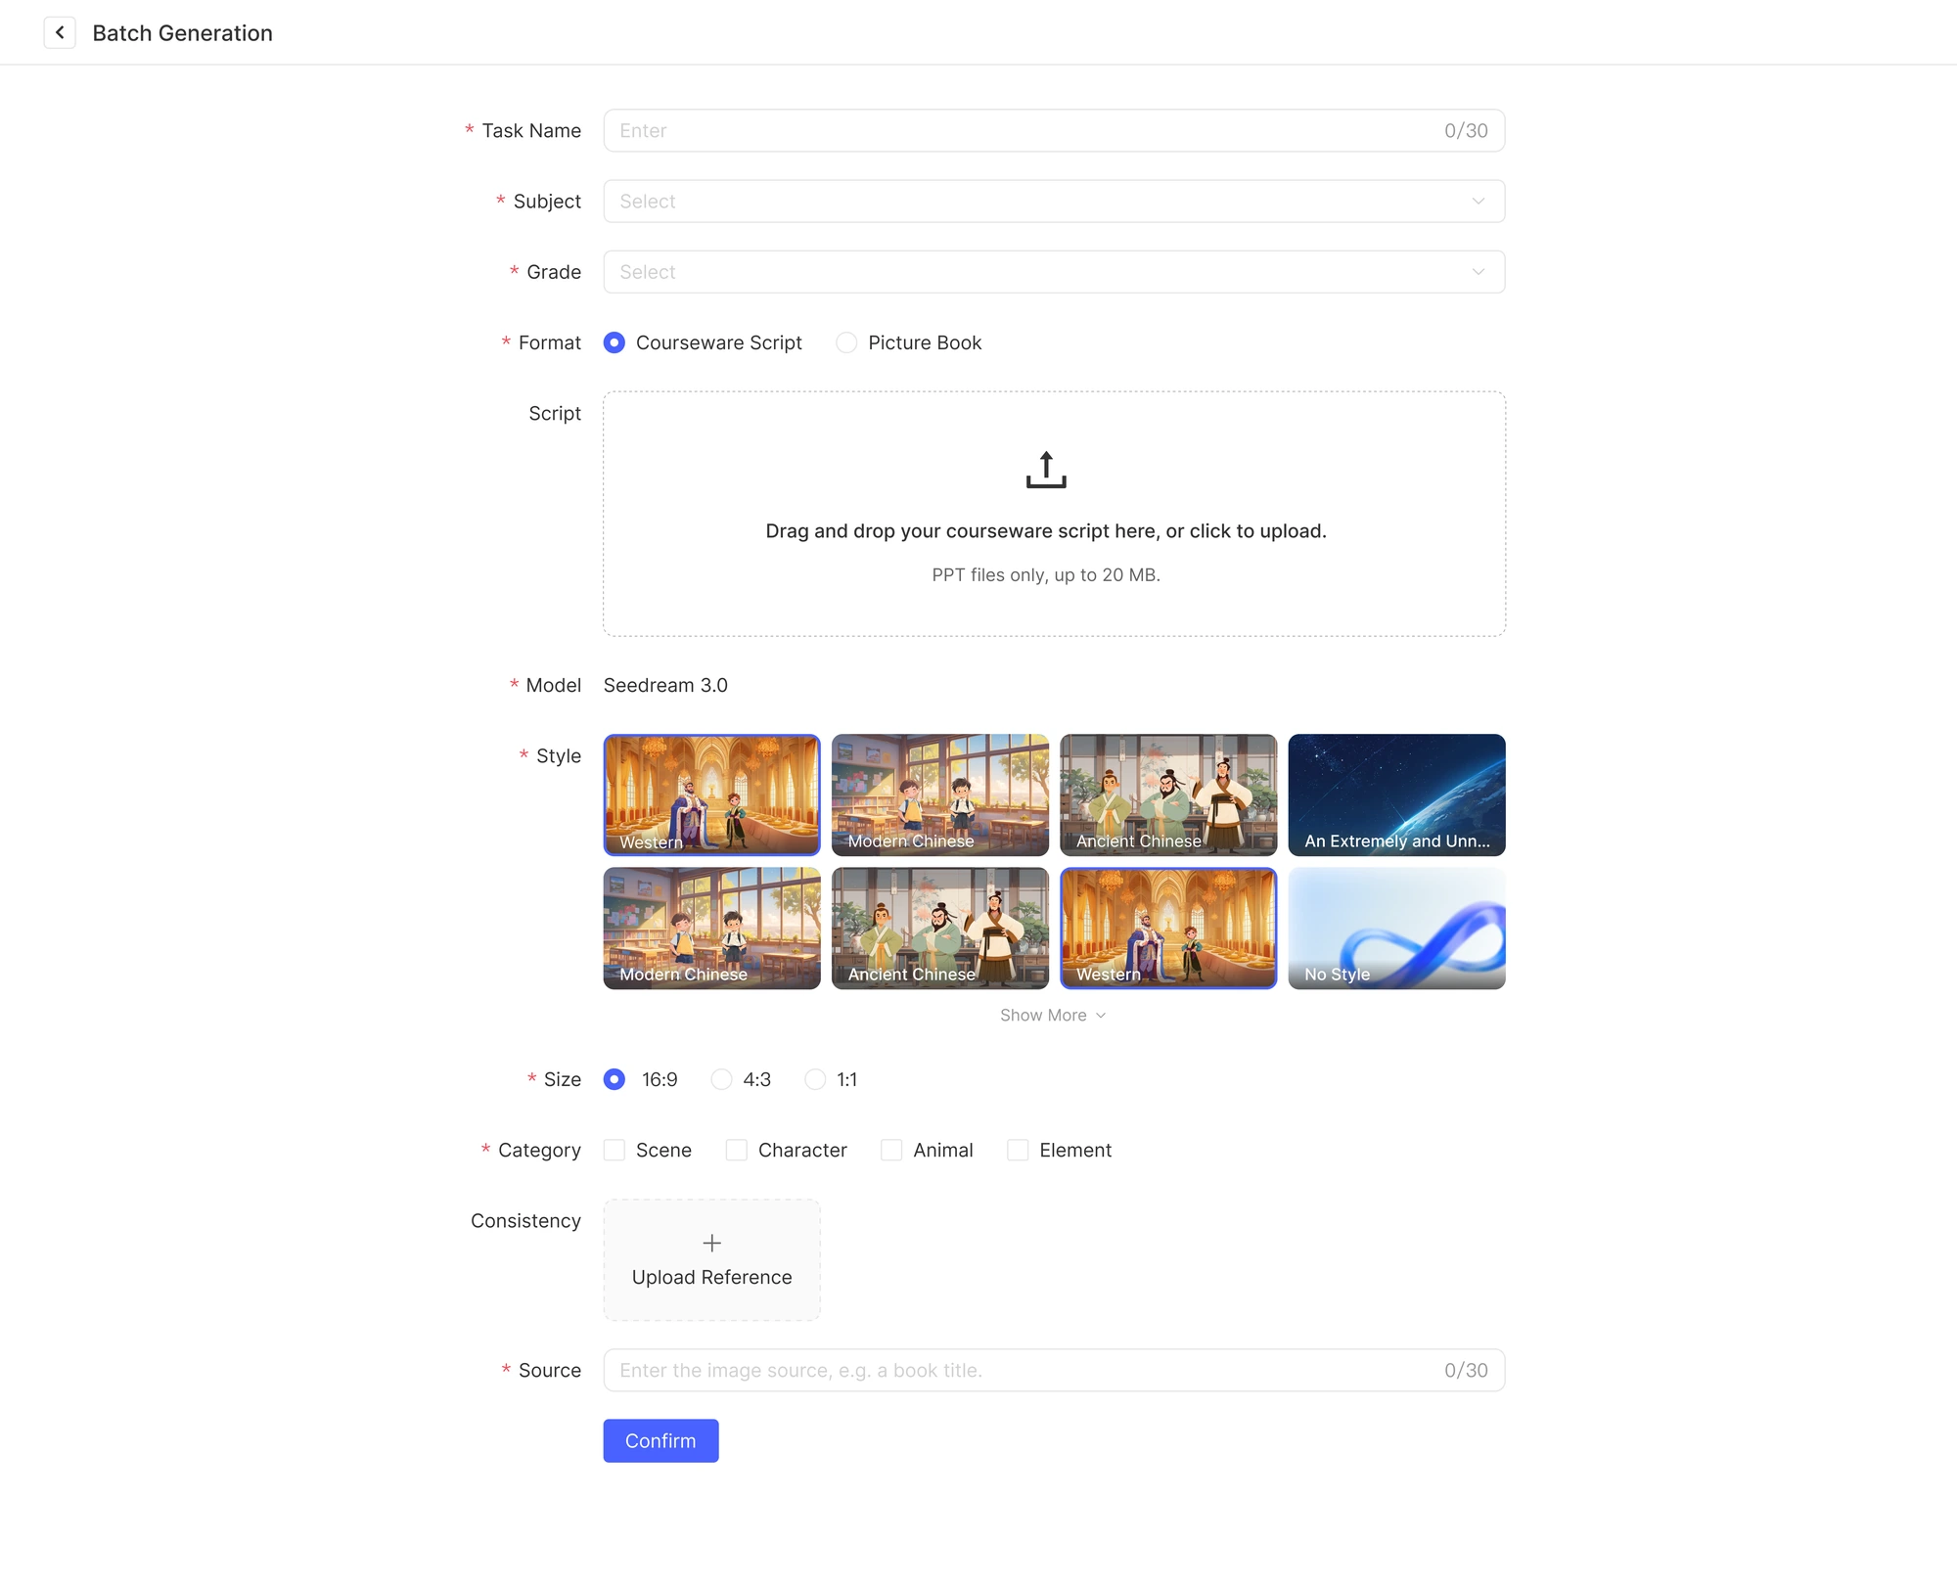
Task: Click the drag-and-drop script upload text
Action: click(x=1046, y=530)
